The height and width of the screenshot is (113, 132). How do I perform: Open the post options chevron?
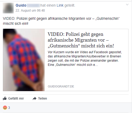pos(127,4)
